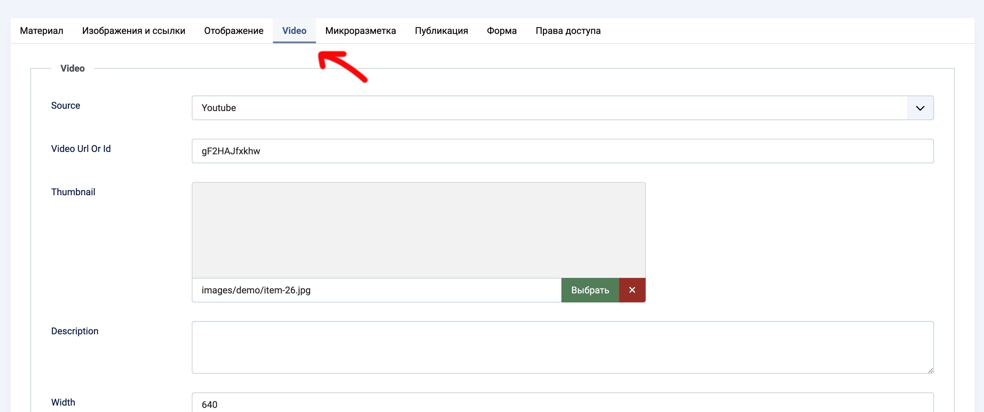
Task: Click the gray thumbnail preview area
Action: 418,230
